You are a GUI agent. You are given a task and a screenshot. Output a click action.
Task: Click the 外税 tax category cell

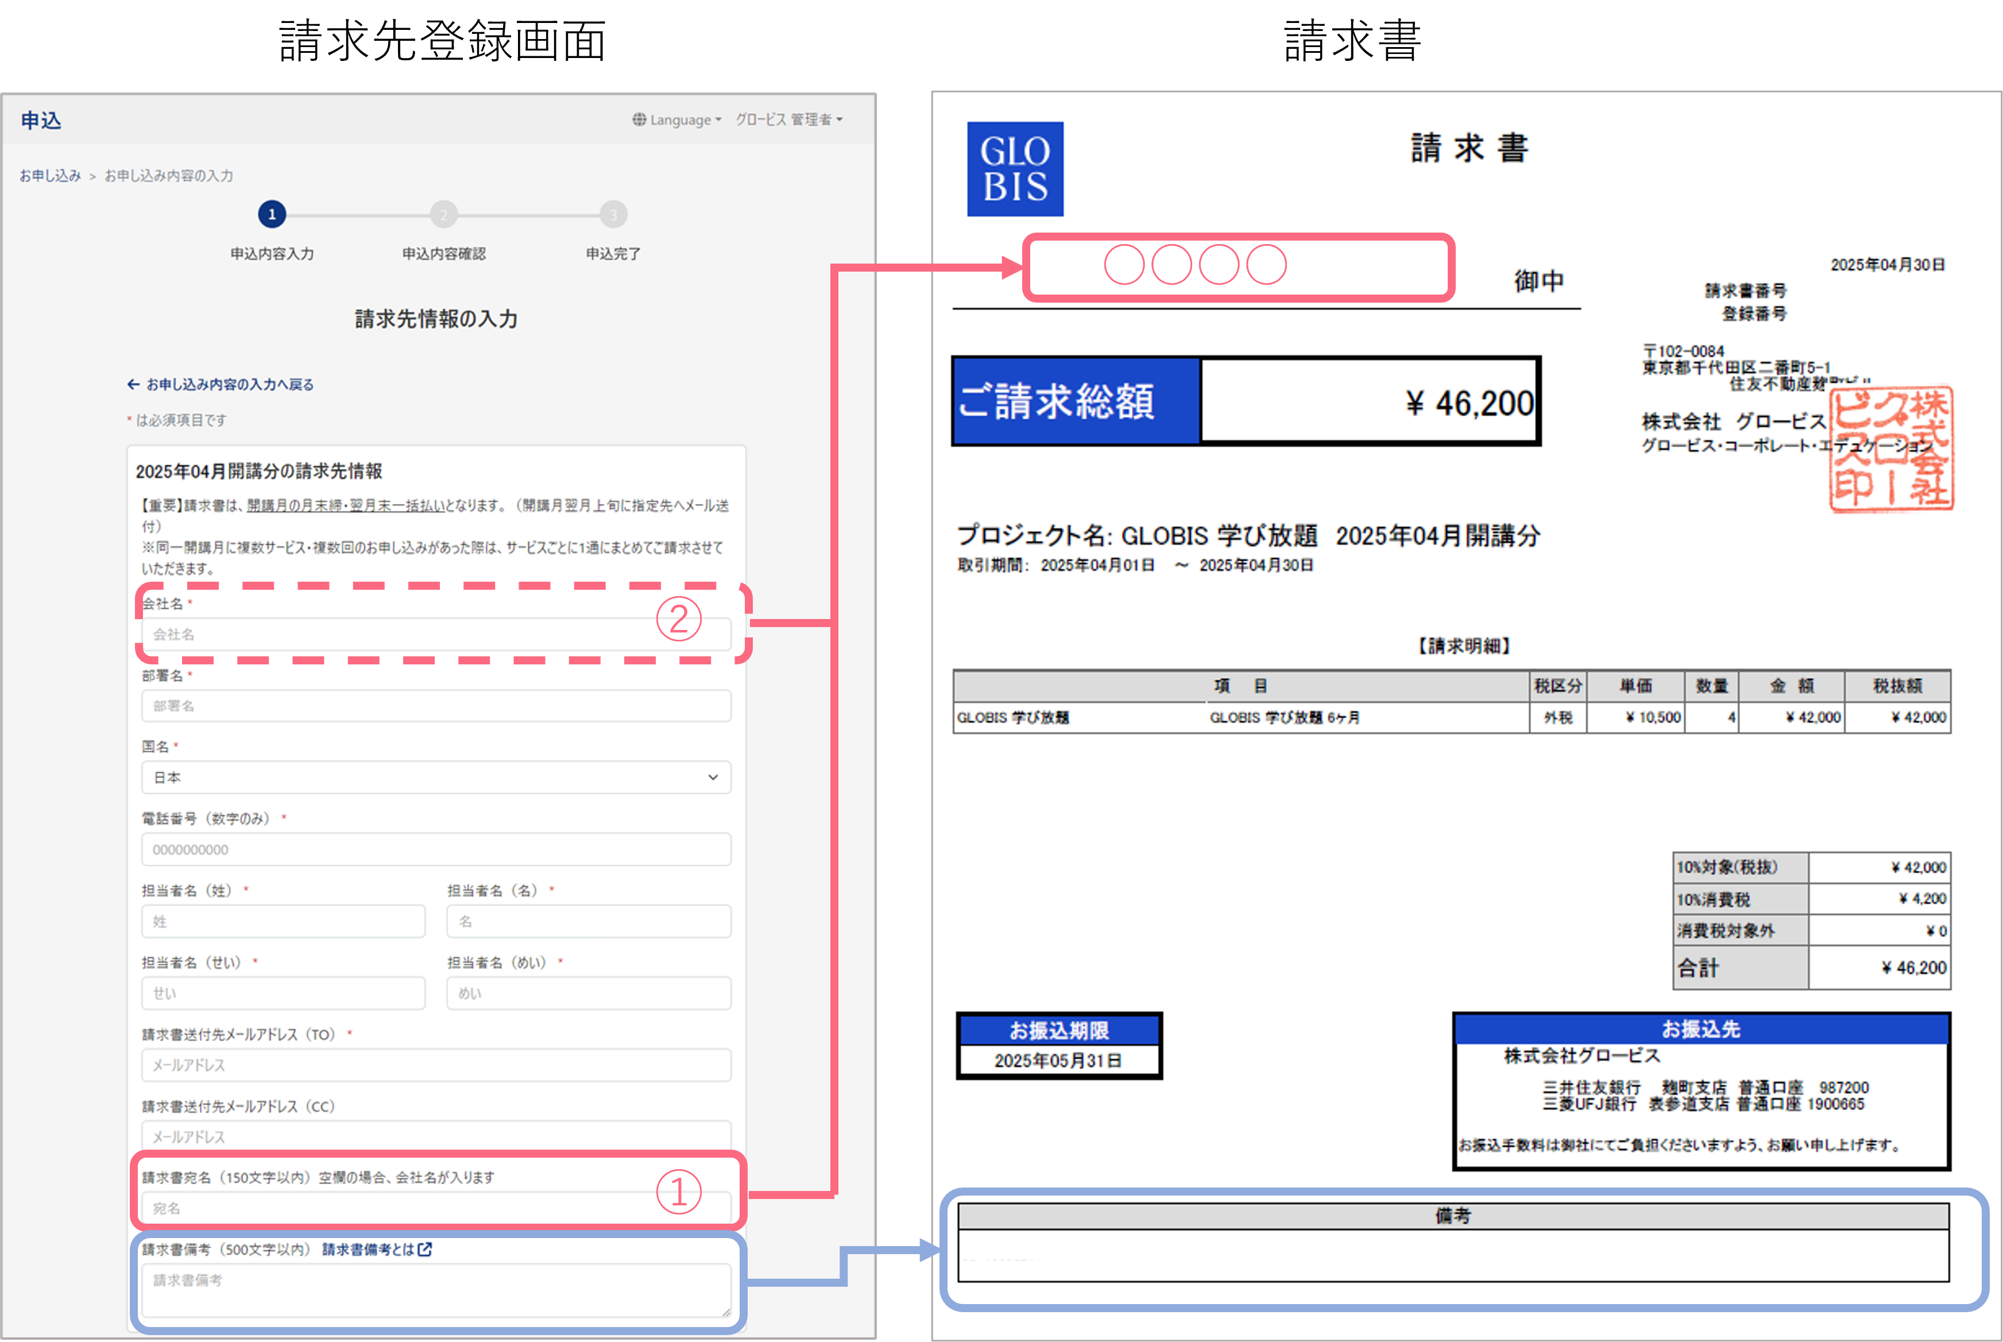tap(1558, 717)
